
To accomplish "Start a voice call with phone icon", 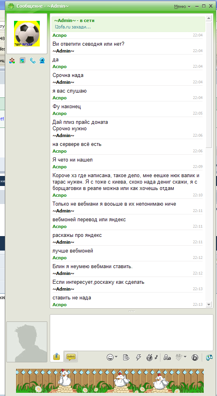I will point(32,61).
